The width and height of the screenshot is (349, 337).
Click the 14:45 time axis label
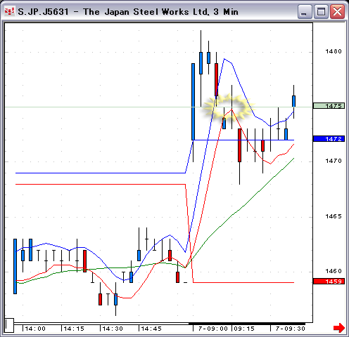click(x=151, y=329)
